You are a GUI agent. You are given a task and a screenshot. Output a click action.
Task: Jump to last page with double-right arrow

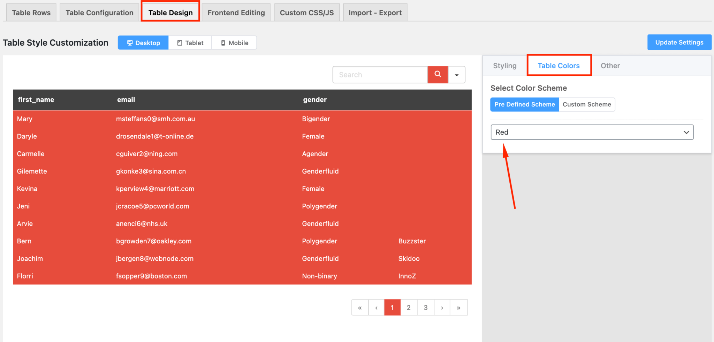[x=459, y=307]
